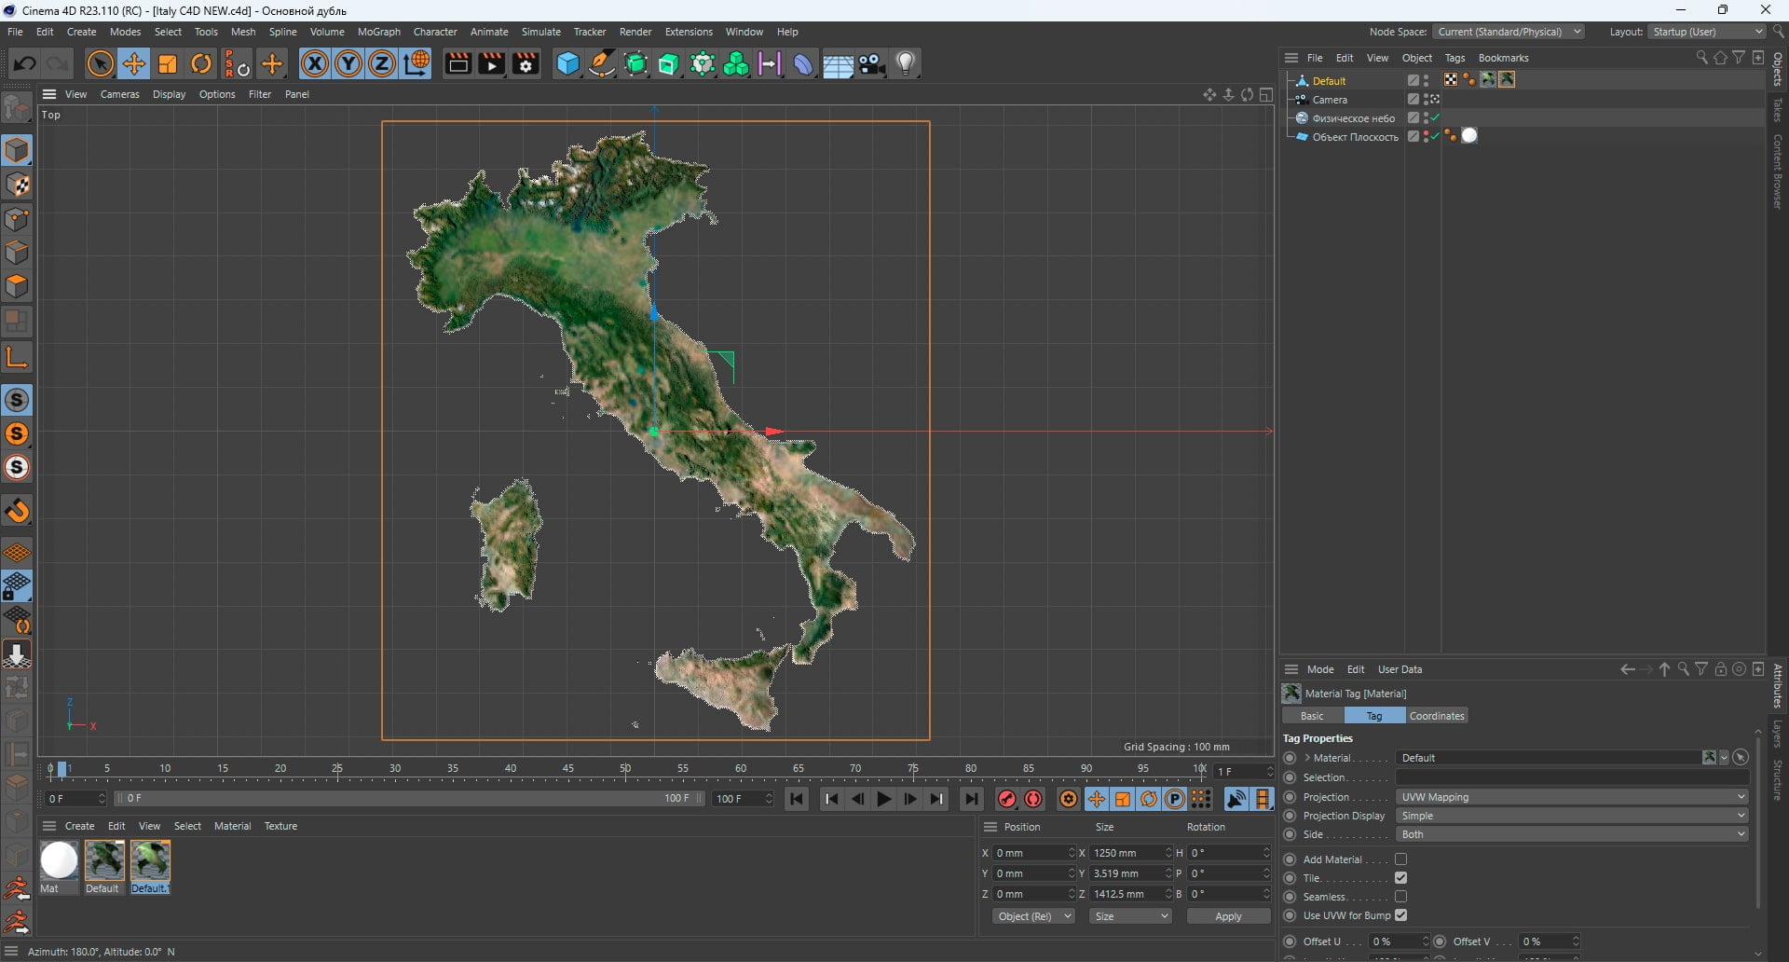Open the subdivision surface generator icon
The width and height of the screenshot is (1789, 962).
point(635,63)
